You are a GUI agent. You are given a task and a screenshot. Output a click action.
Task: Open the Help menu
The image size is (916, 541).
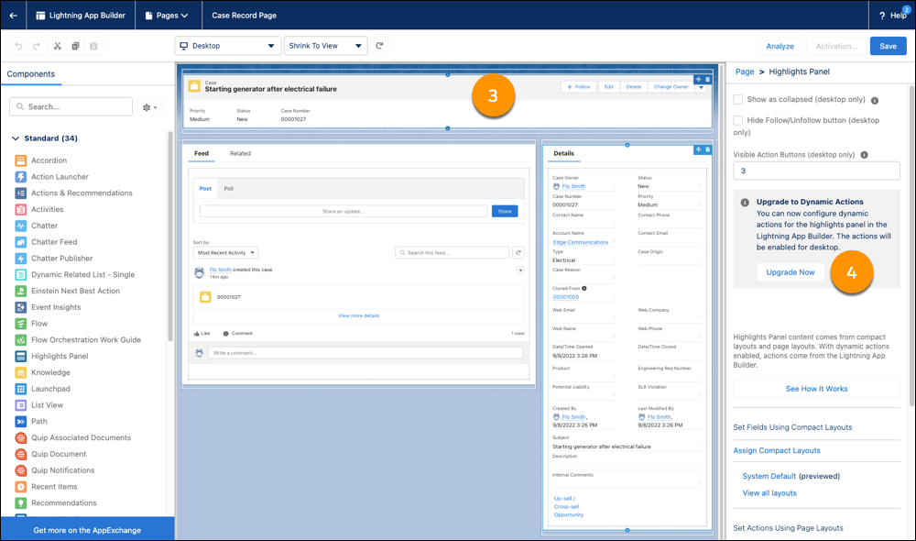tap(895, 15)
